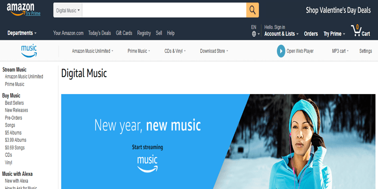This screenshot has width=378, height=189.
Task: Click the Today's Deals link
Action: pyautogui.click(x=100, y=33)
